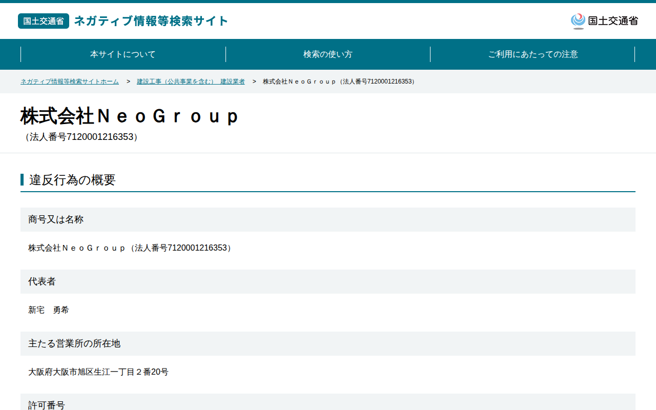The width and height of the screenshot is (656, 410).
Task: Click the 代表者 field label
Action: coord(42,281)
